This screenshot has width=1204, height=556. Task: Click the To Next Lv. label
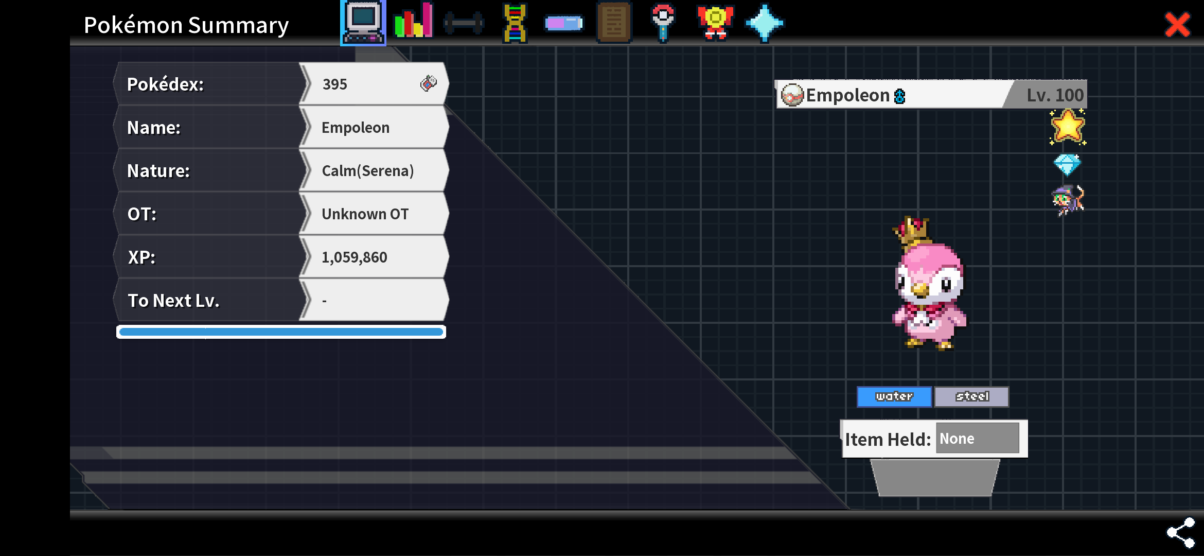click(173, 301)
